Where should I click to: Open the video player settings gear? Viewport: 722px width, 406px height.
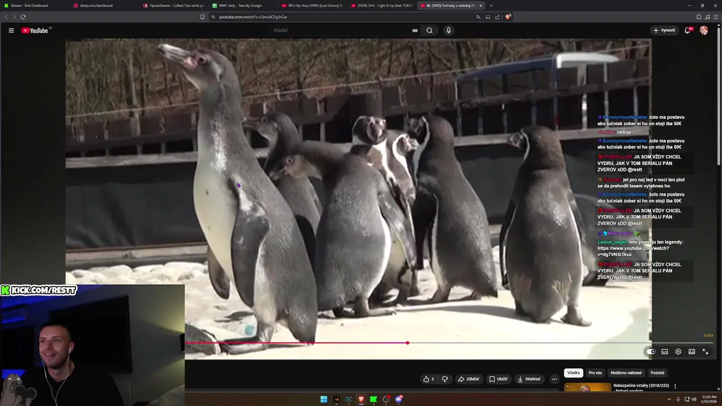pos(678,352)
